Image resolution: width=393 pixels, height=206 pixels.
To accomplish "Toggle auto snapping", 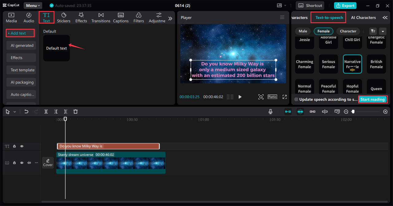I will tap(300, 112).
